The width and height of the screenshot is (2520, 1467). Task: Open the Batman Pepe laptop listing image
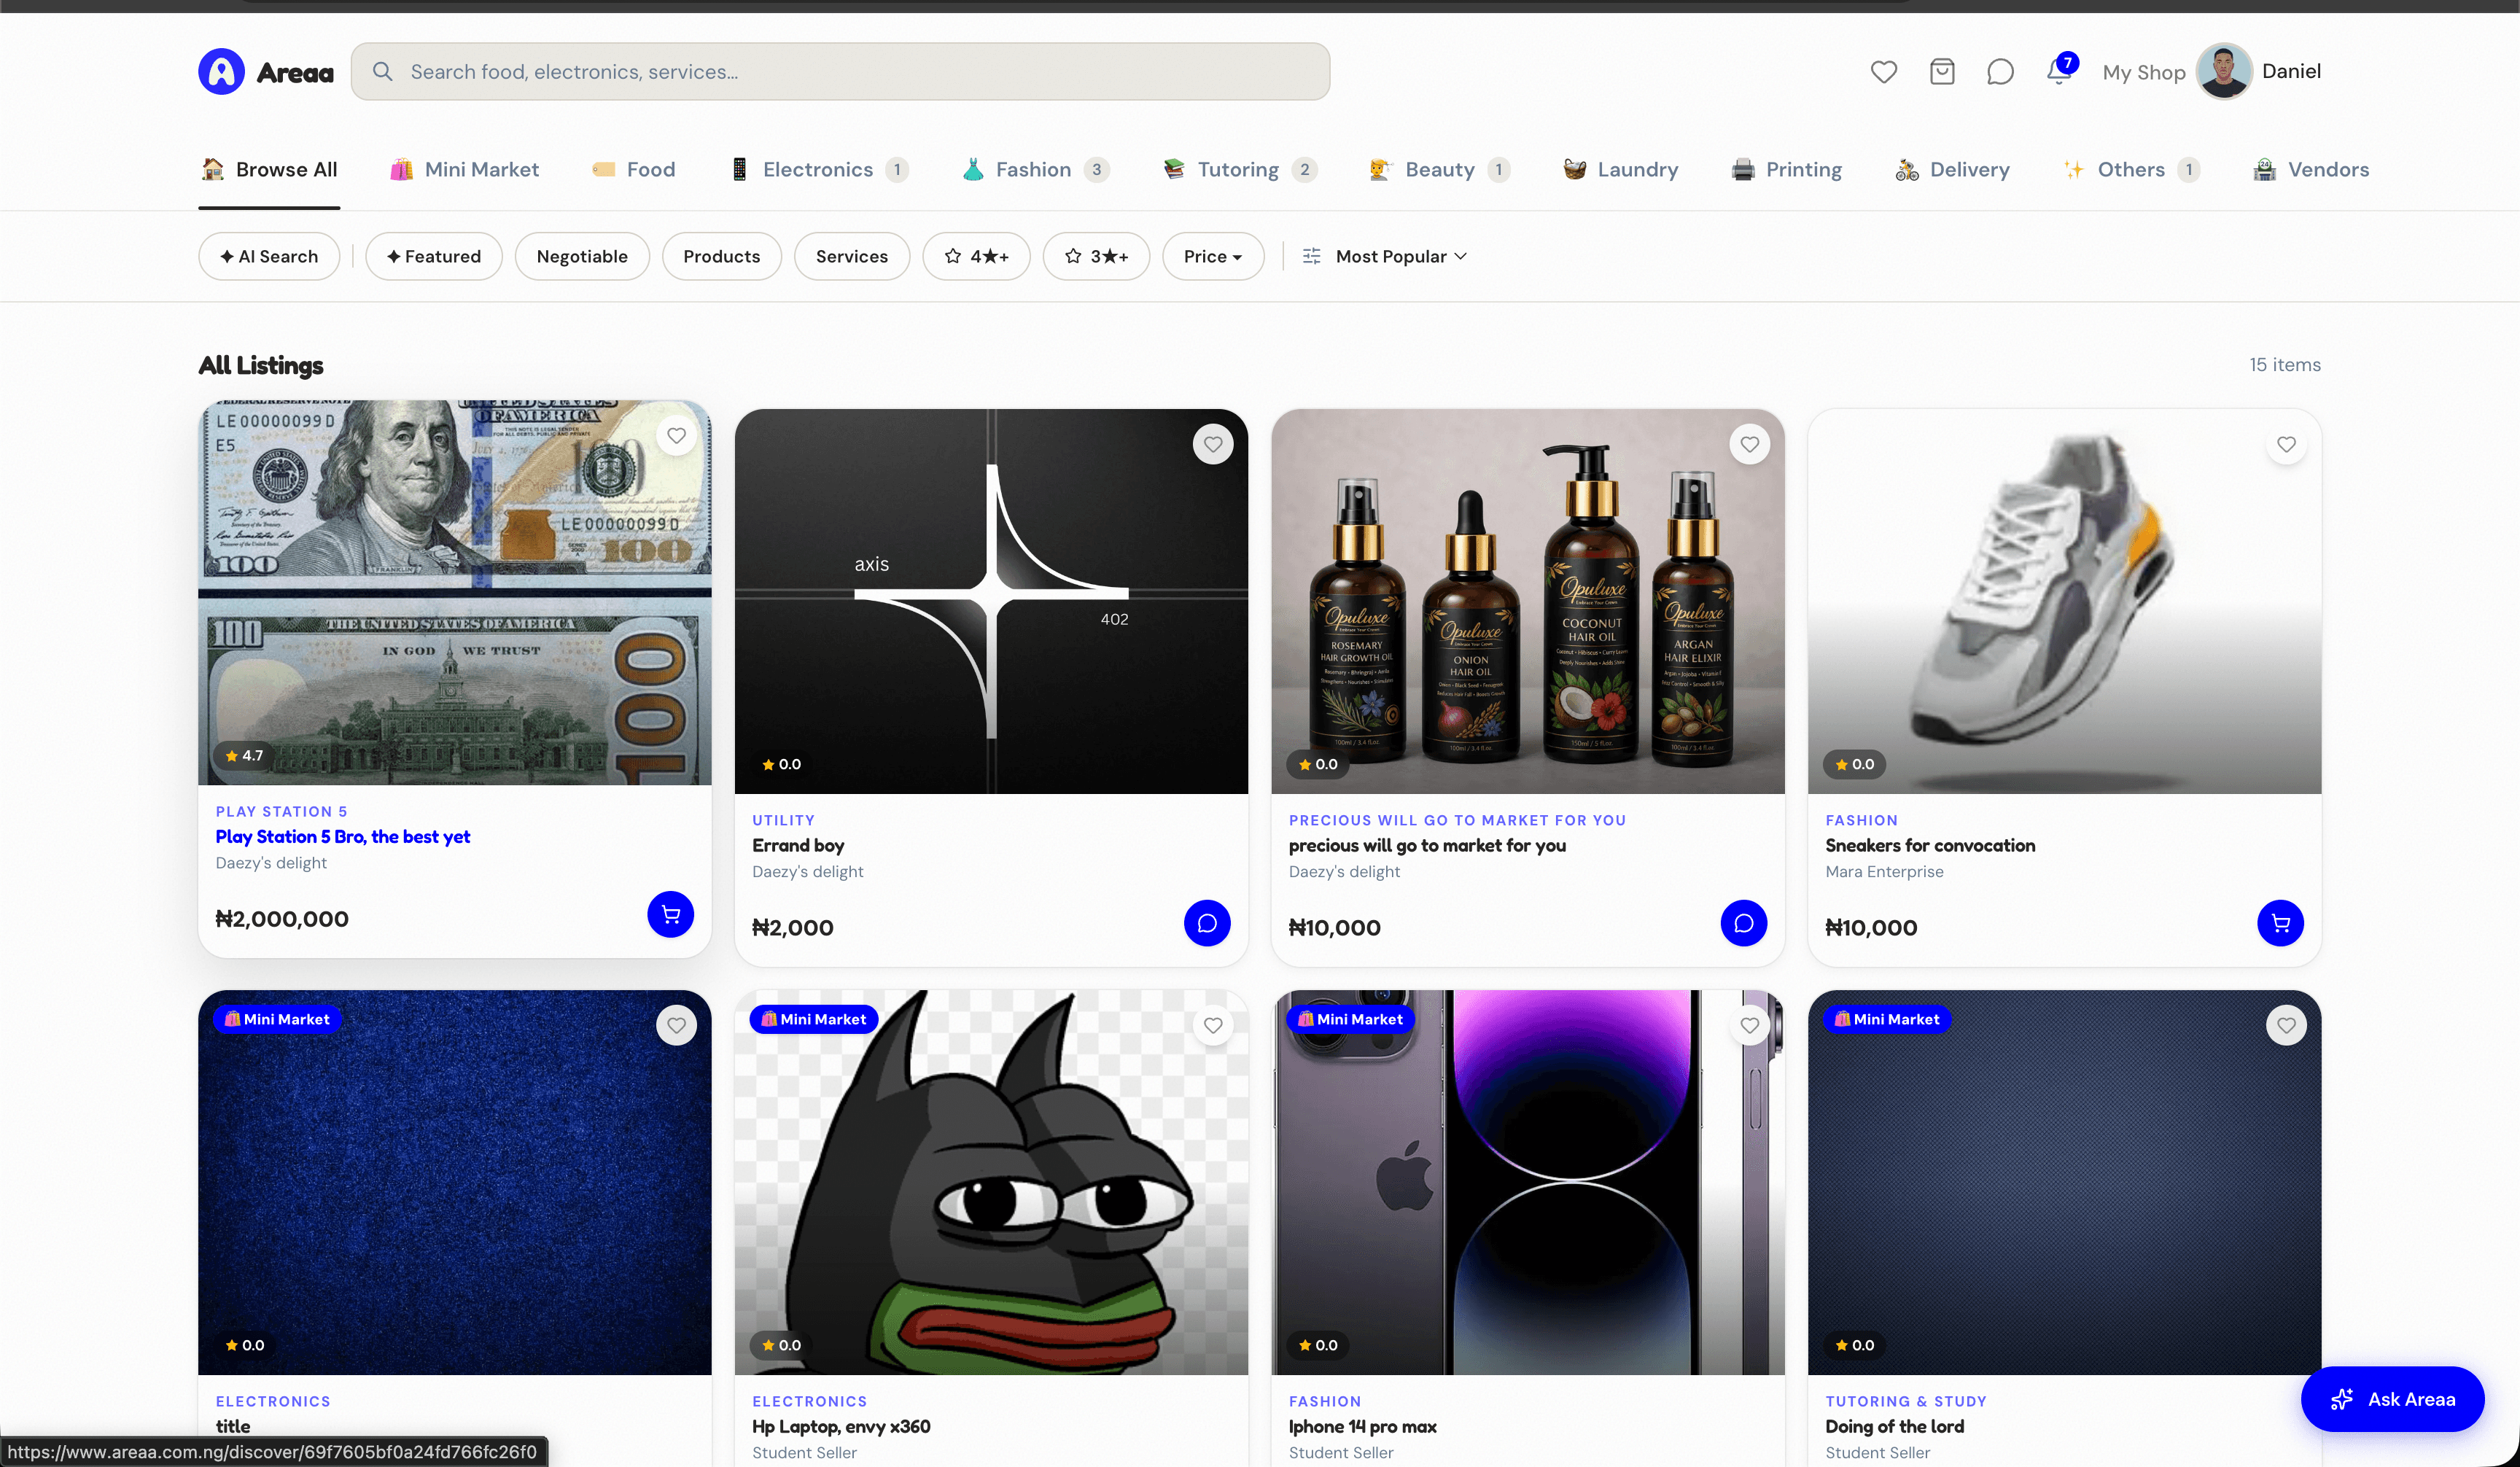(x=991, y=1182)
